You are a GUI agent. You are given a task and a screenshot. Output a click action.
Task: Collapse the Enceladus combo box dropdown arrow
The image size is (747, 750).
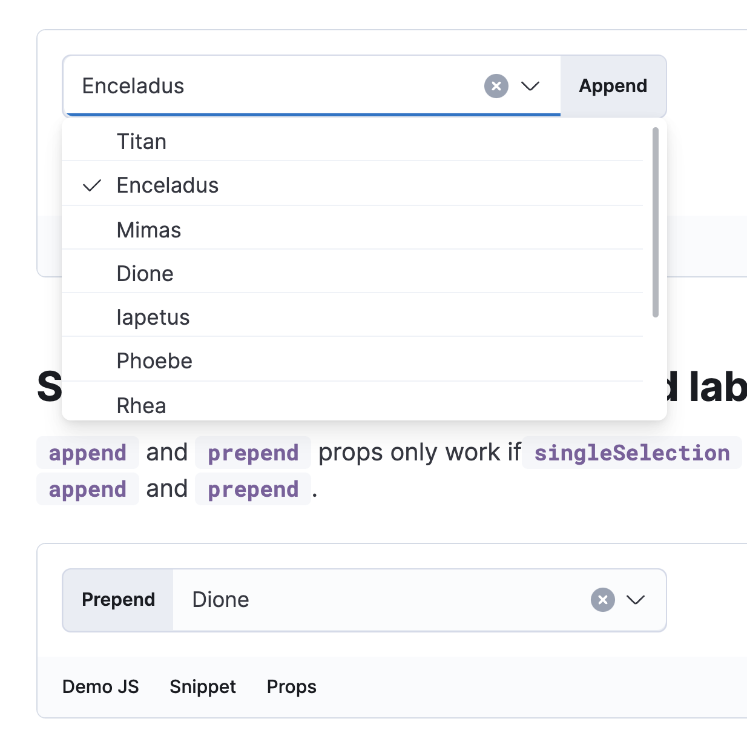530,86
